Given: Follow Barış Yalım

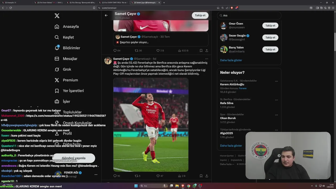Looking at the screenshot, I should pos(270,49).
